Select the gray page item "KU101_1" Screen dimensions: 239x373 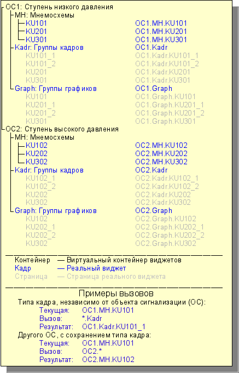pos(40,56)
